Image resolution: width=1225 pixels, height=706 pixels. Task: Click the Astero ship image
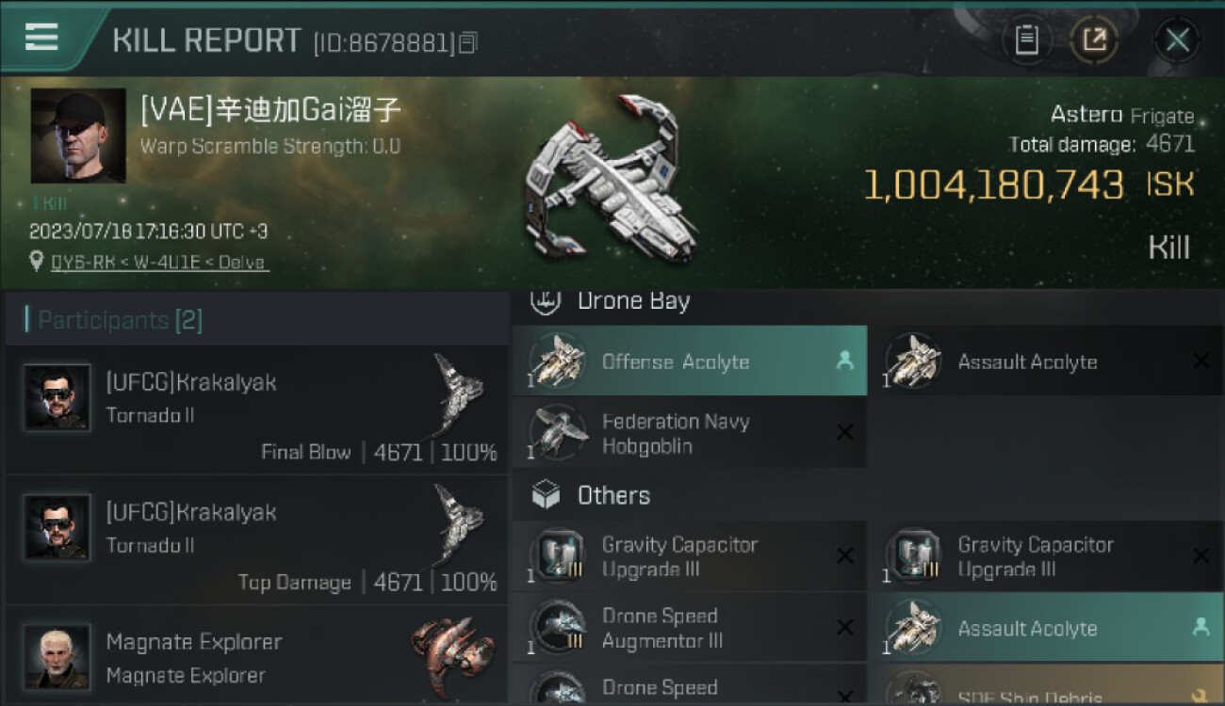[612, 177]
